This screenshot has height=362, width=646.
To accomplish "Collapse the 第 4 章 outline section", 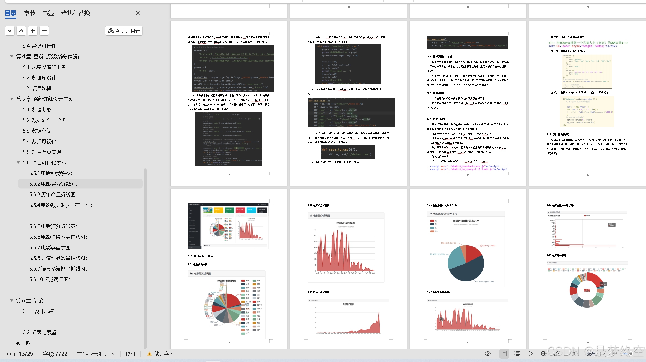I will tap(12, 56).
